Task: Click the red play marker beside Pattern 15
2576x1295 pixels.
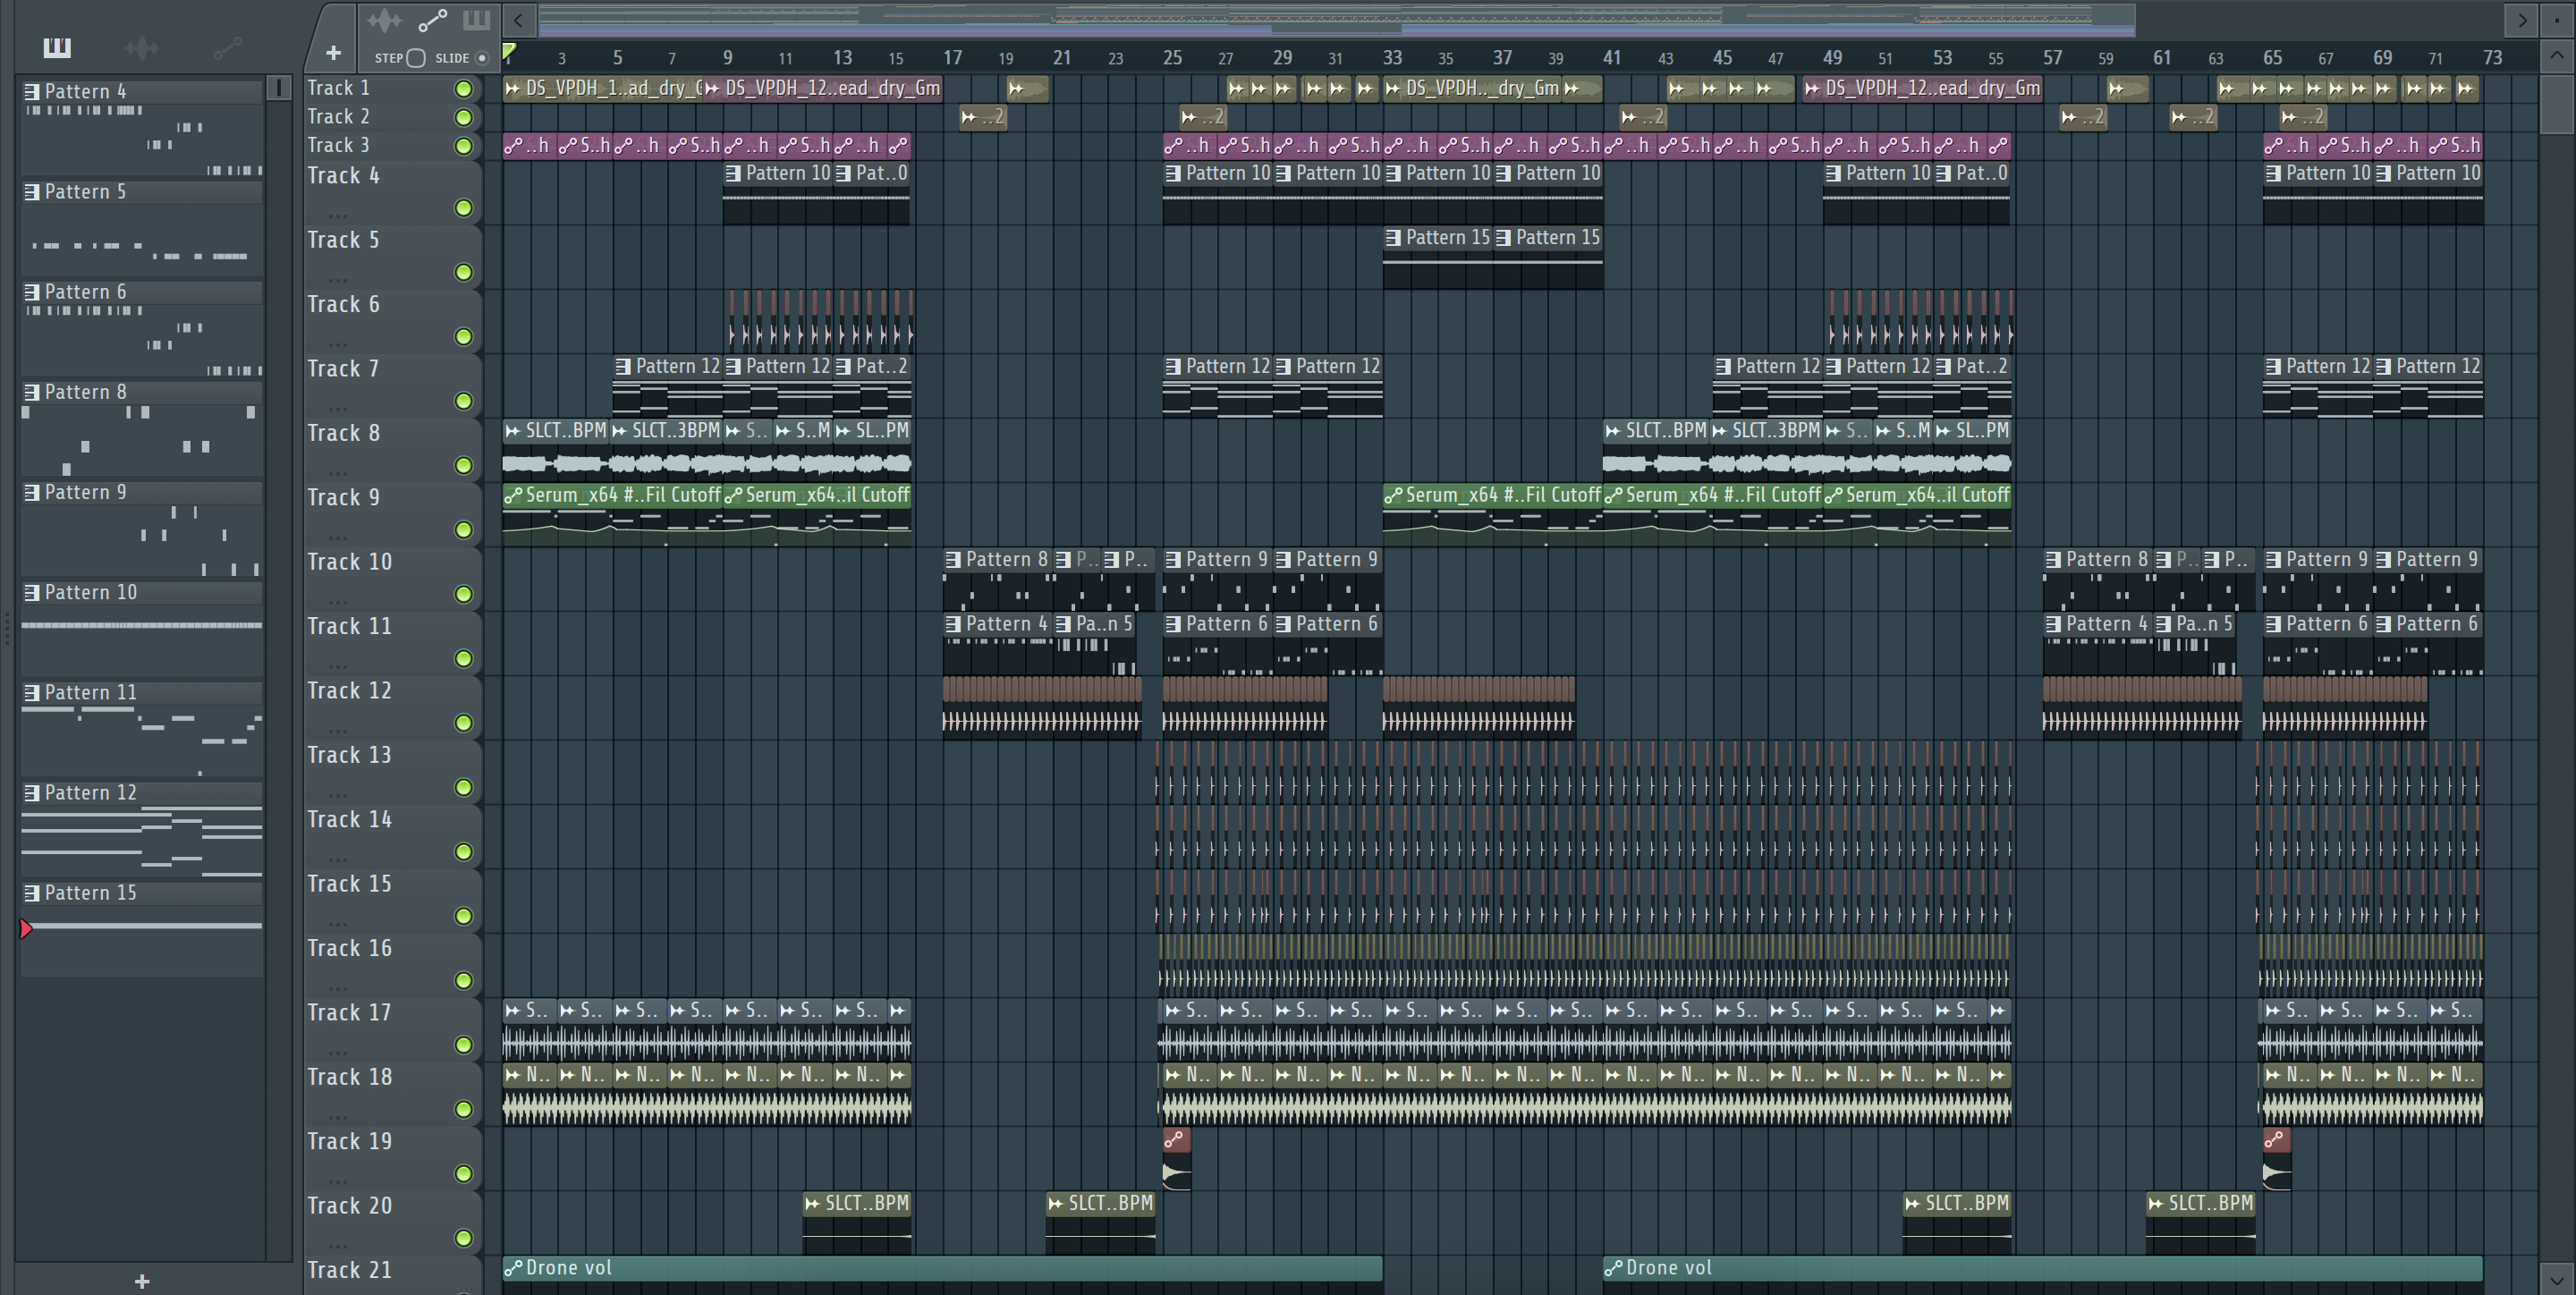Action: [26, 929]
